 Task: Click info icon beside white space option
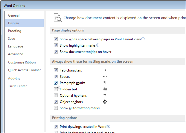(143, 39)
